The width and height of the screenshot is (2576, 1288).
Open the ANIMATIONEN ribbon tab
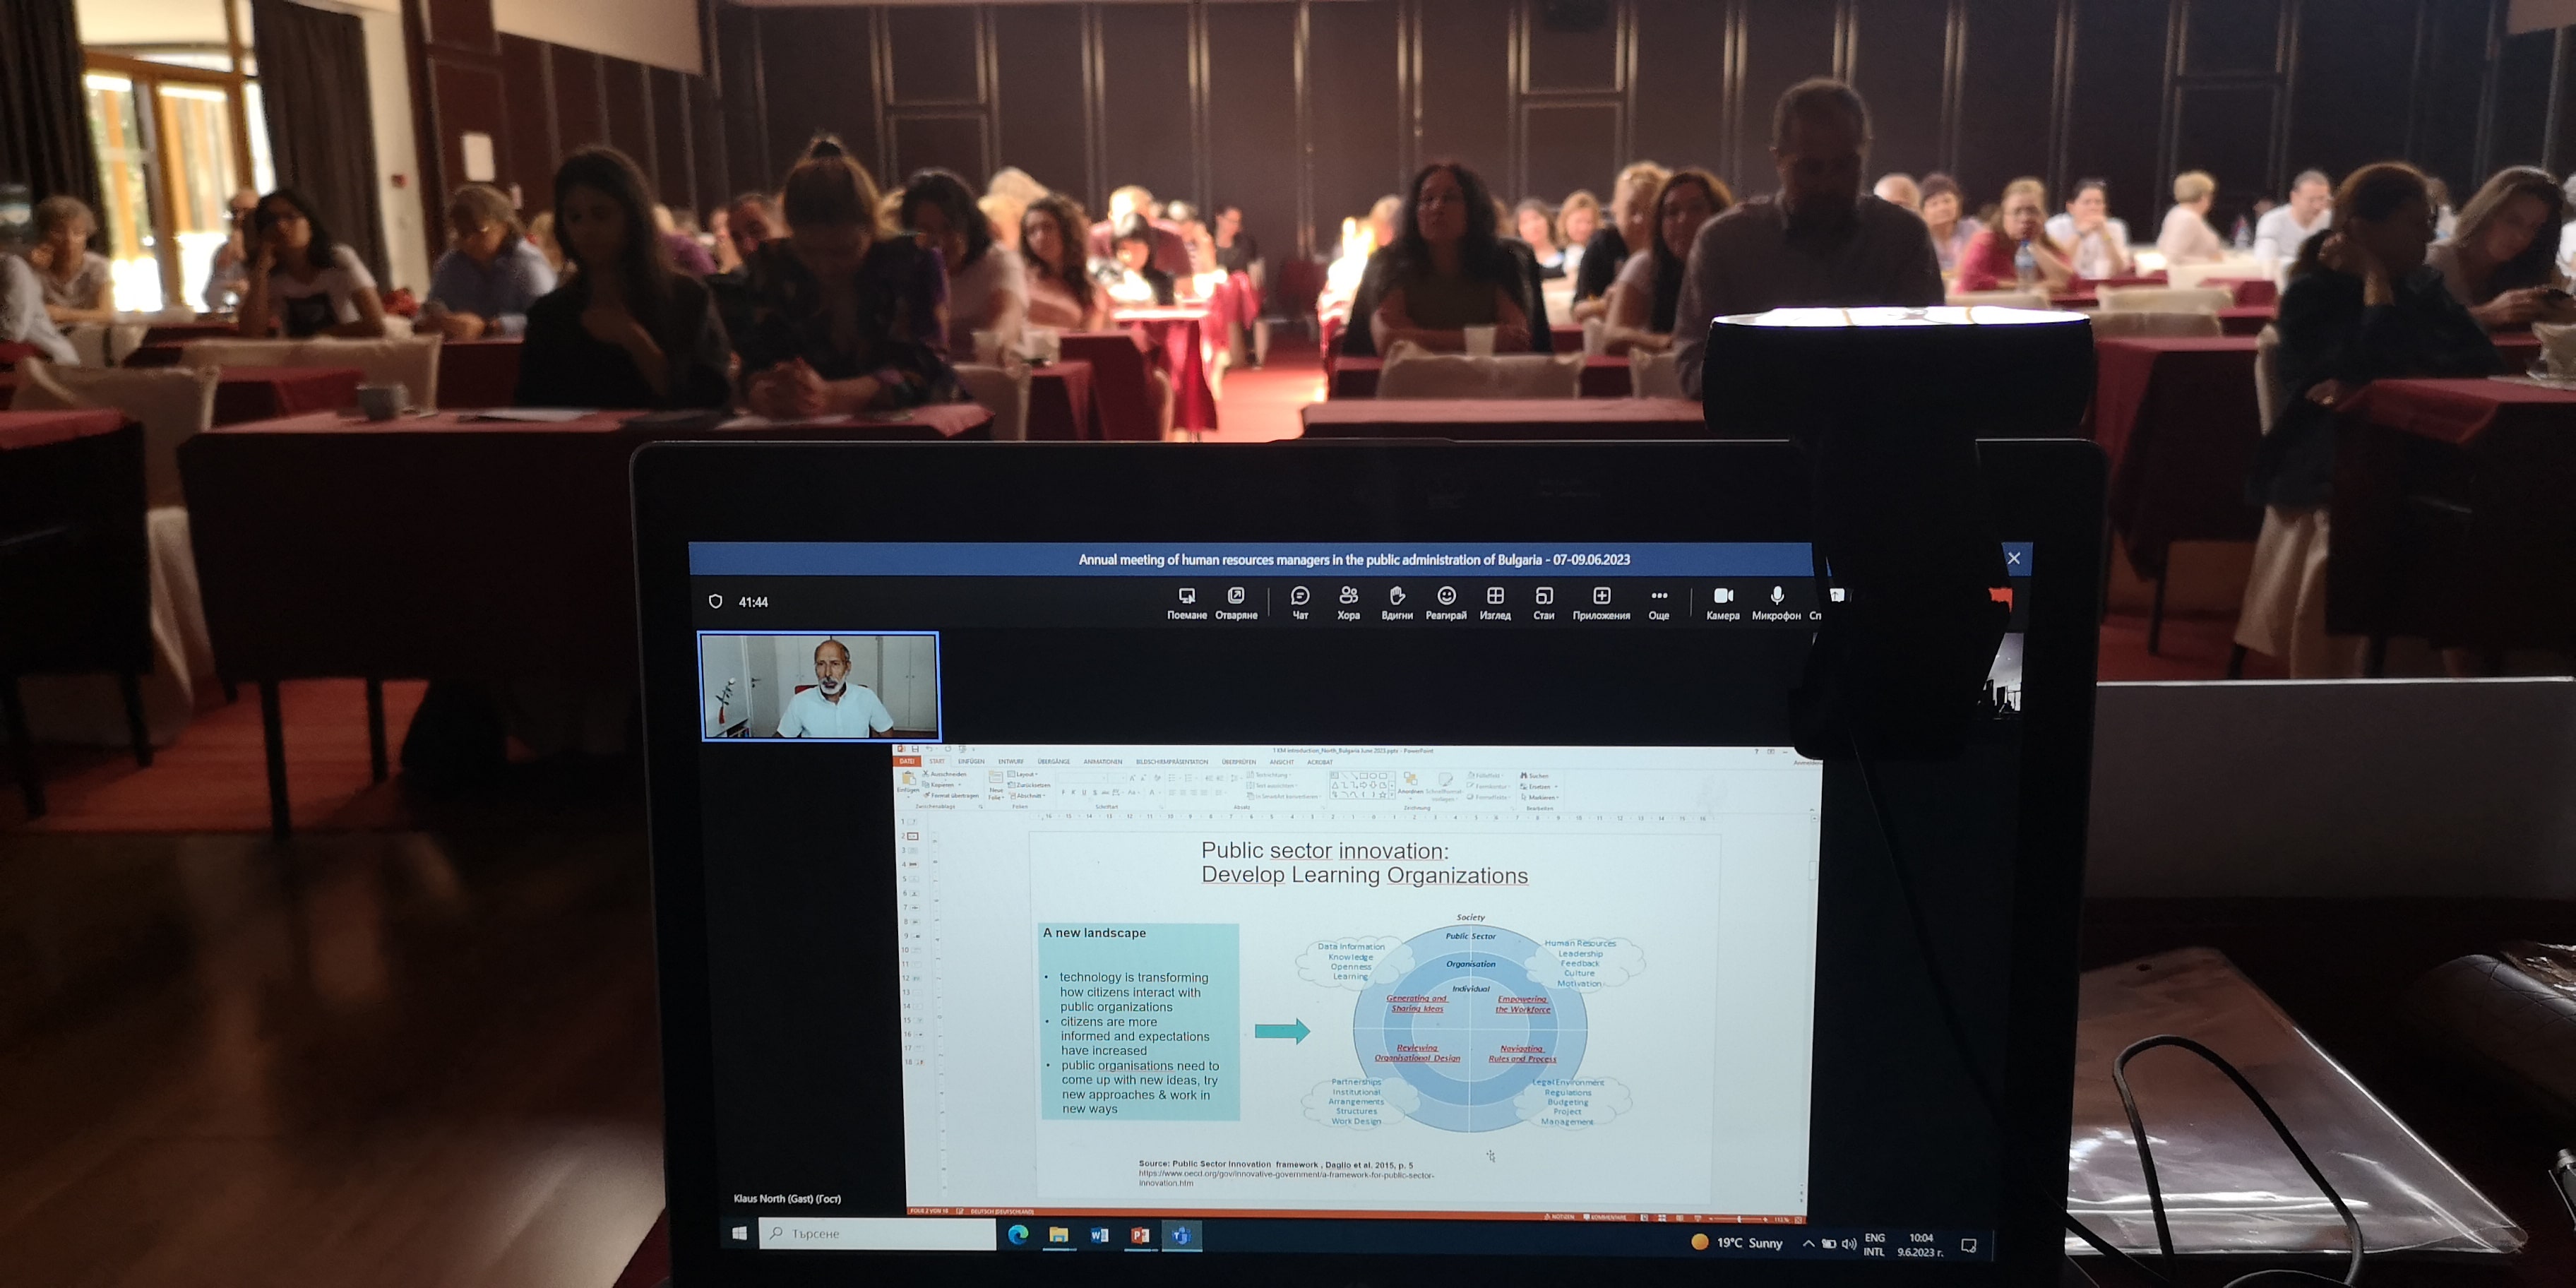[x=1103, y=761]
